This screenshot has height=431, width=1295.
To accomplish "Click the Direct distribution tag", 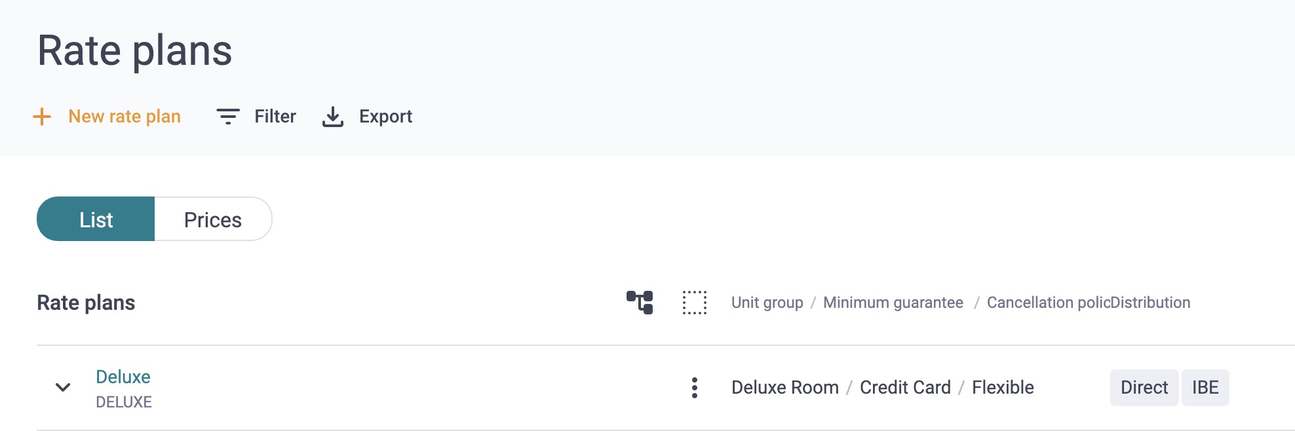I will 1144,388.
